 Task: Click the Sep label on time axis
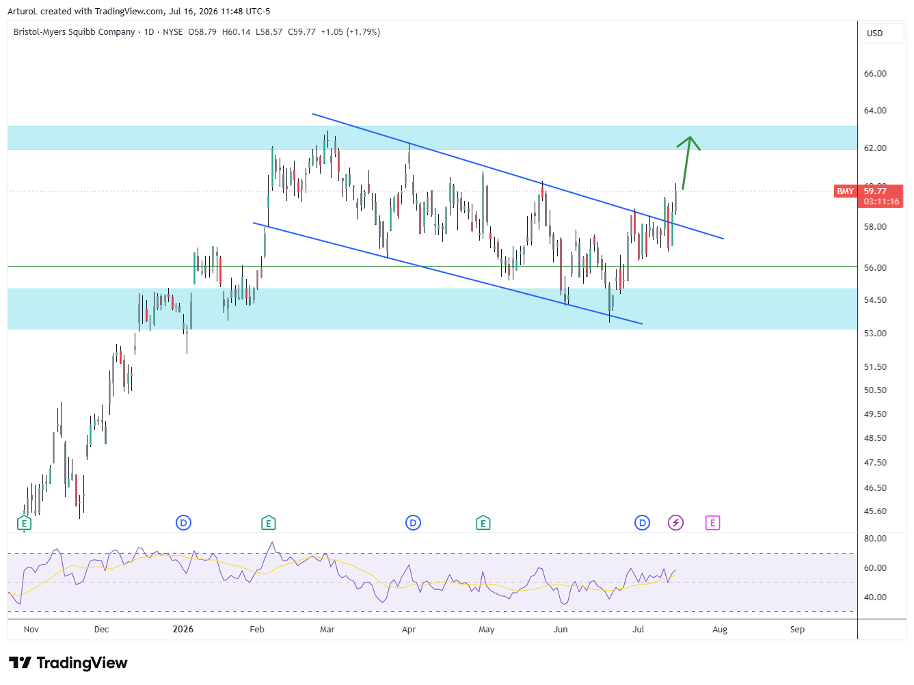tap(797, 629)
